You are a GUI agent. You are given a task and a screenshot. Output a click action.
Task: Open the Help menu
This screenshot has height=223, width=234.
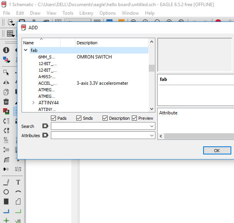click(150, 13)
